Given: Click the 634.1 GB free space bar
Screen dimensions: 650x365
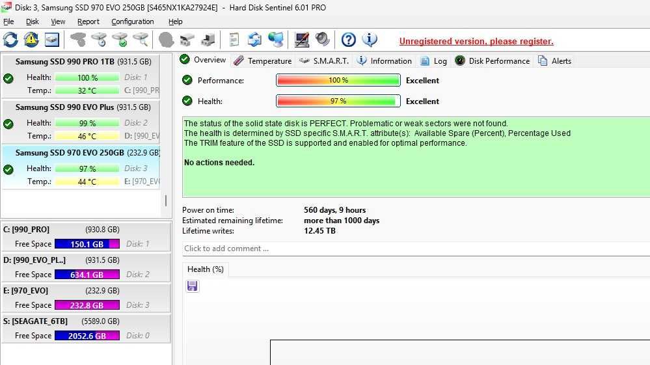Looking at the screenshot, I should (x=87, y=275).
